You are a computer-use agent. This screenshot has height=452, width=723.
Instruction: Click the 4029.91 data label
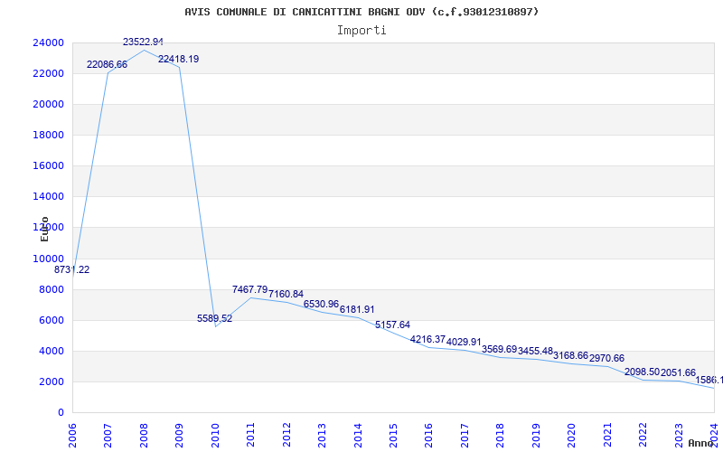click(464, 343)
